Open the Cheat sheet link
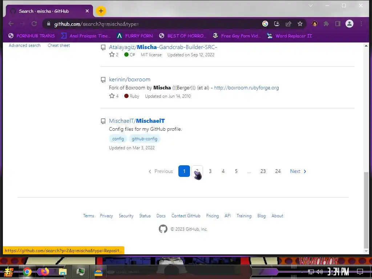The height and width of the screenshot is (279, 372). coord(59,45)
